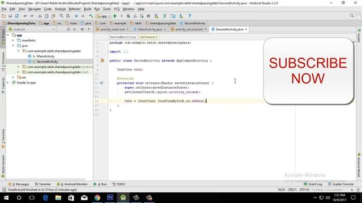Click the Copy toolbar icon
Viewport: 362px width, 203px height.
pos(46,16)
